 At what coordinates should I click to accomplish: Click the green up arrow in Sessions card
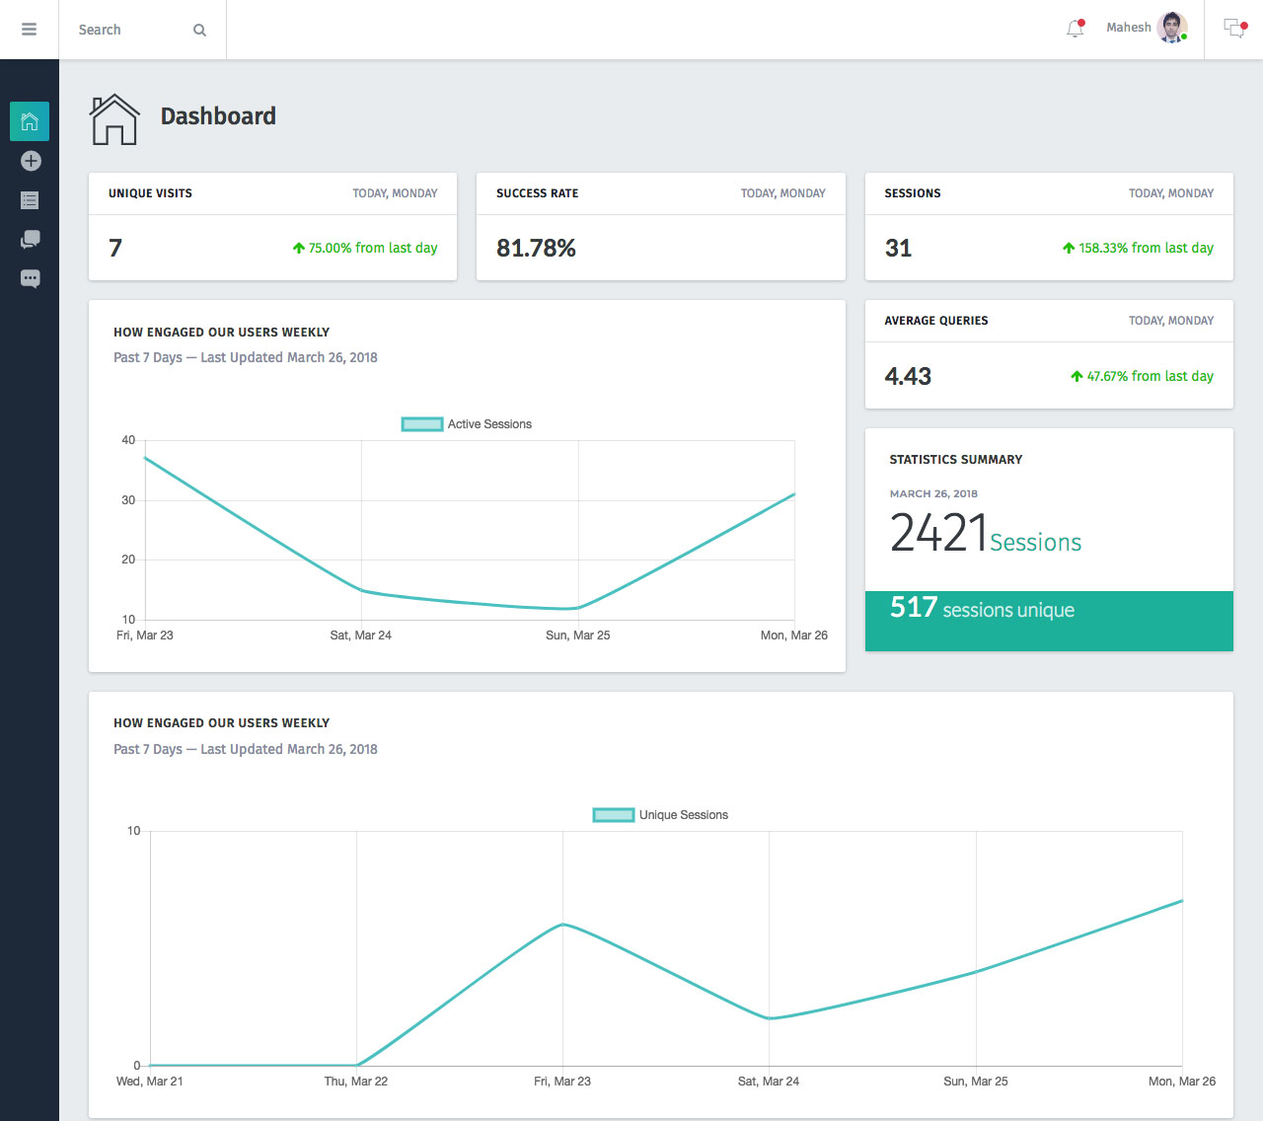point(1069,248)
